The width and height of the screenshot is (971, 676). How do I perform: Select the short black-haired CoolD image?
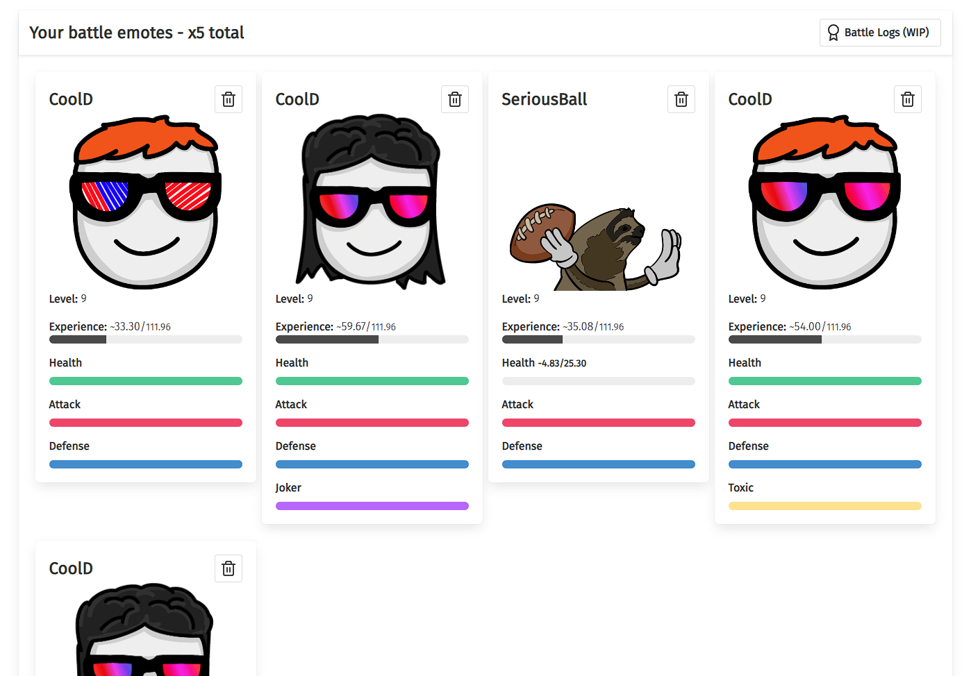pos(144,629)
